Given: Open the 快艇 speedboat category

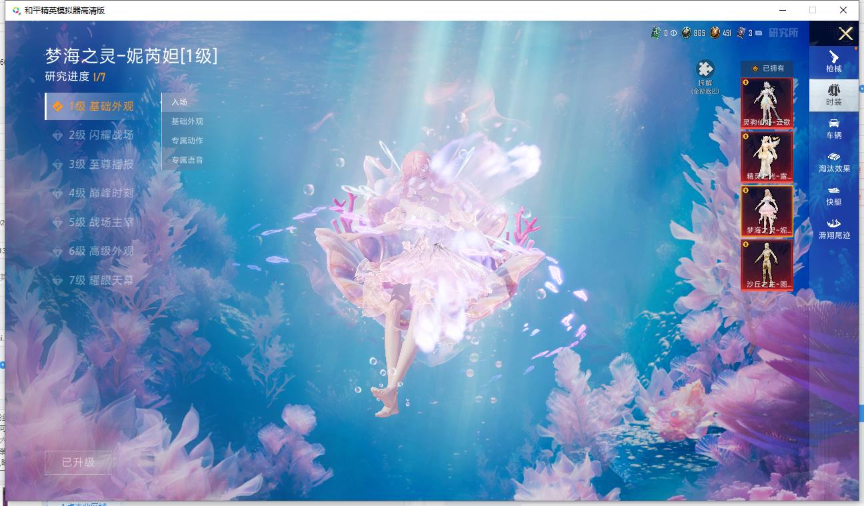Looking at the screenshot, I should click(x=833, y=195).
